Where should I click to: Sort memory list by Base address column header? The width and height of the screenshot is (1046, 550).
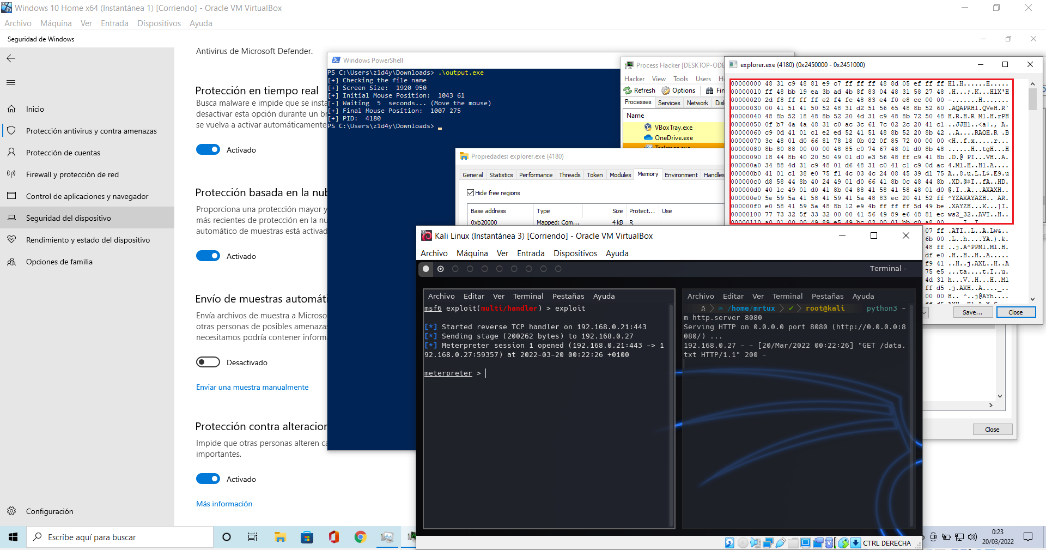pyautogui.click(x=500, y=211)
